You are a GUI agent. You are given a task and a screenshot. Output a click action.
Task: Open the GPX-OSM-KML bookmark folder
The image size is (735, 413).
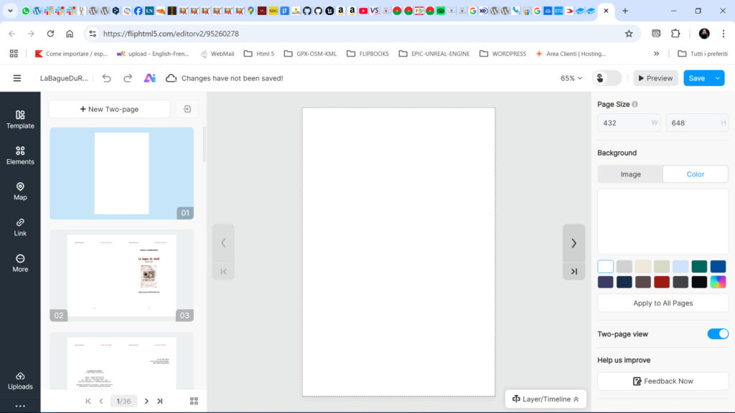[x=310, y=54]
